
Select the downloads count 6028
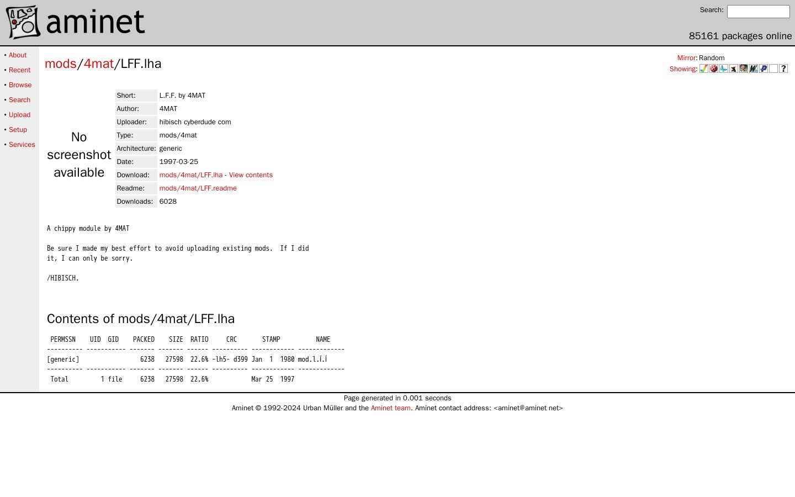tap(168, 202)
